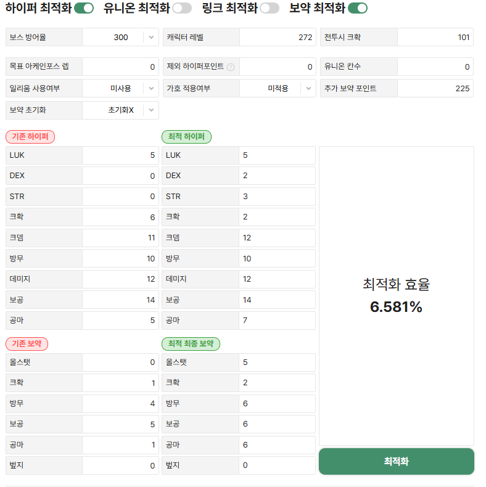
Task: Click the help icon next to 제외 하이퍼포인트
Action: [231, 67]
